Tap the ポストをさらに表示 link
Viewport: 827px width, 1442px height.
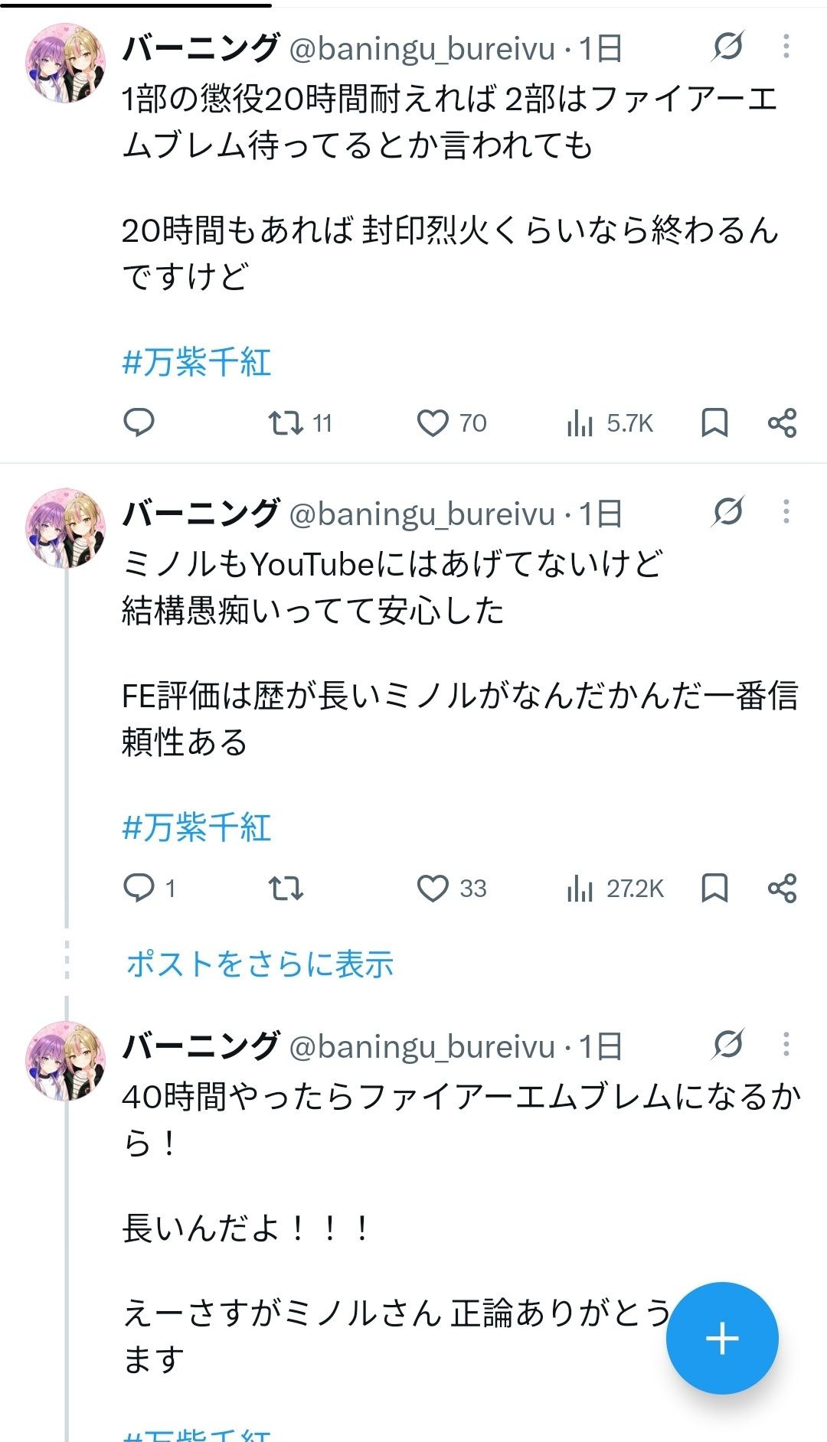pos(260,964)
